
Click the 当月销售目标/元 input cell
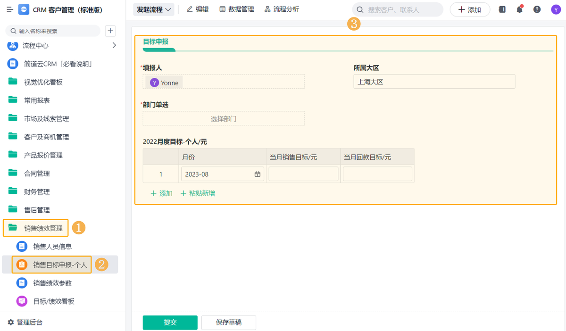tap(303, 174)
